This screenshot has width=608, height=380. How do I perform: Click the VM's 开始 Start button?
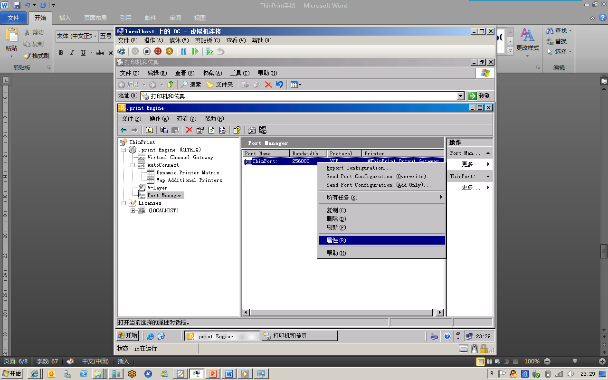coord(128,335)
